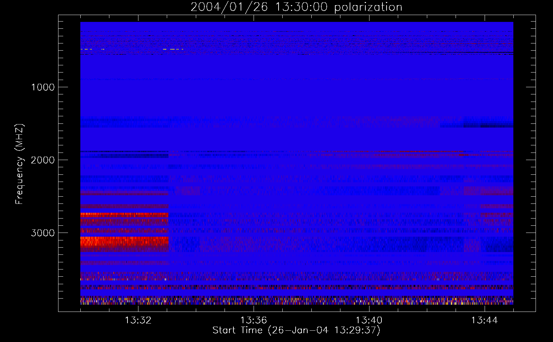
Task: Click the 13:36 time tick label
Action: click(x=254, y=320)
